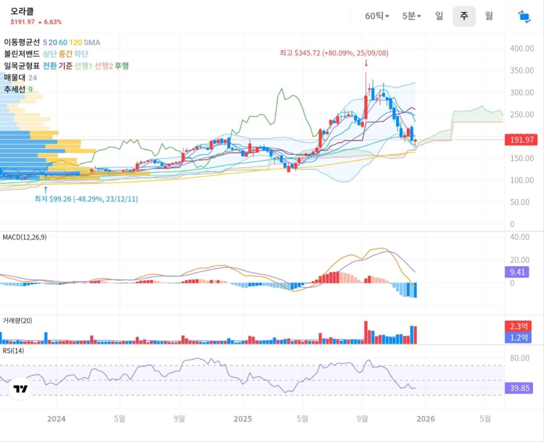The width and height of the screenshot is (544, 442).
Task: Toggle the 일목균형표 indicator legend
Action: [22, 65]
